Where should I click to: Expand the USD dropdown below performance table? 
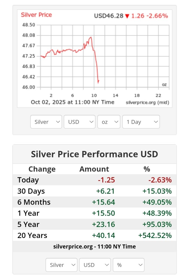click(95, 265)
